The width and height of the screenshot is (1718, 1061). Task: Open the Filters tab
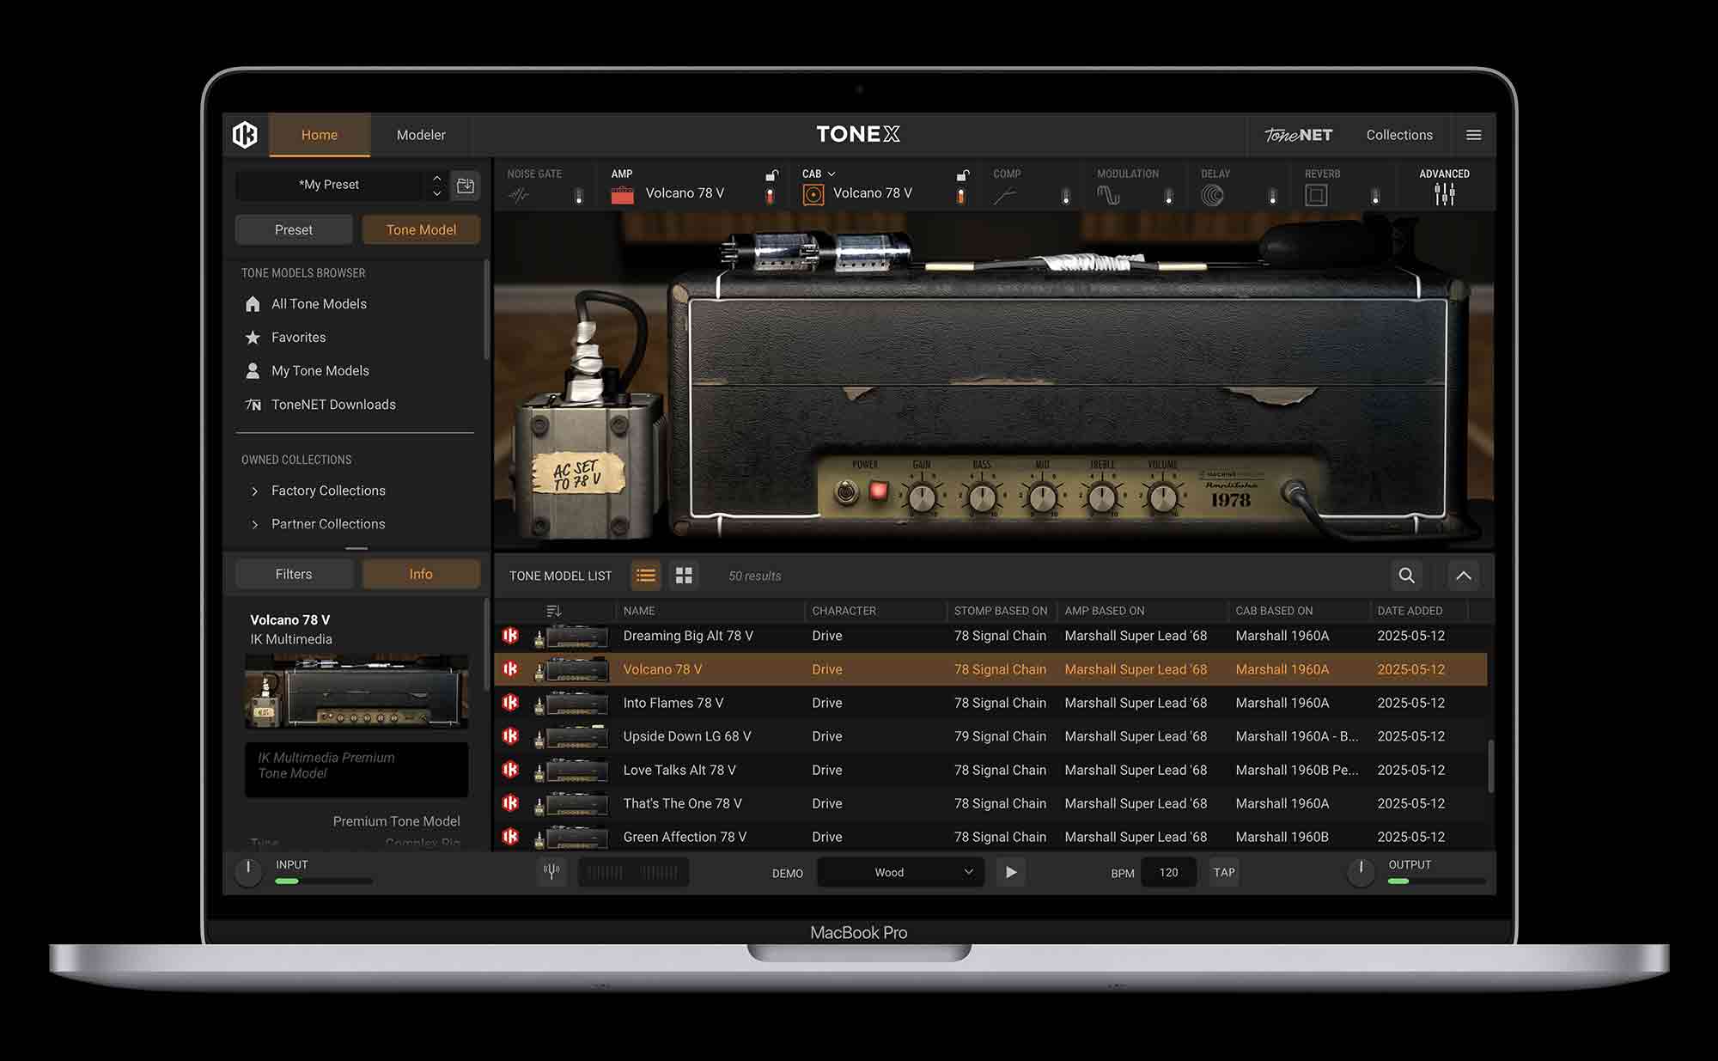[x=294, y=575]
